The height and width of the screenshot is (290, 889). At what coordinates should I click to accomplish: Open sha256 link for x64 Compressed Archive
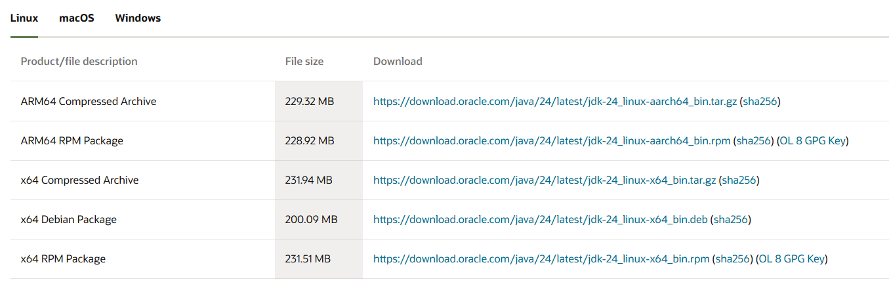739,180
